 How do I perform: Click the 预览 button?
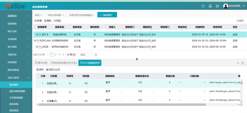click(57, 21)
